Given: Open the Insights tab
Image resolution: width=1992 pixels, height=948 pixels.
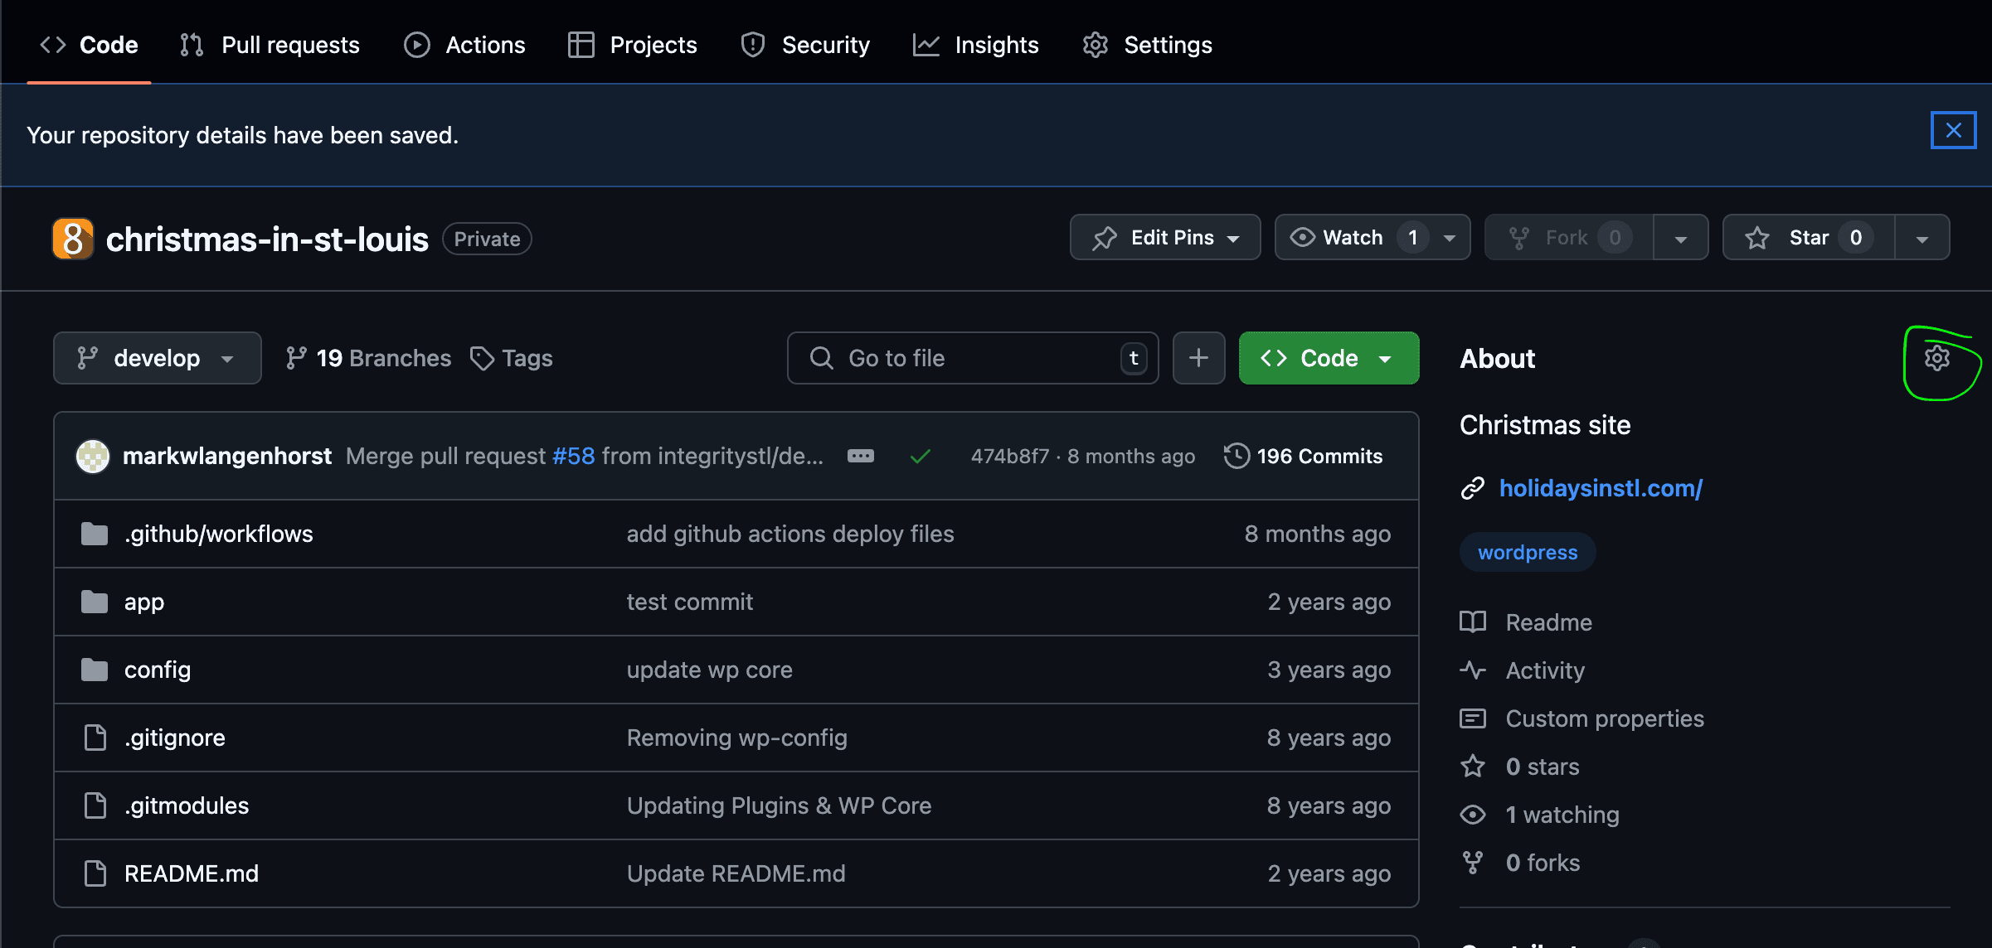Looking at the screenshot, I should (976, 45).
